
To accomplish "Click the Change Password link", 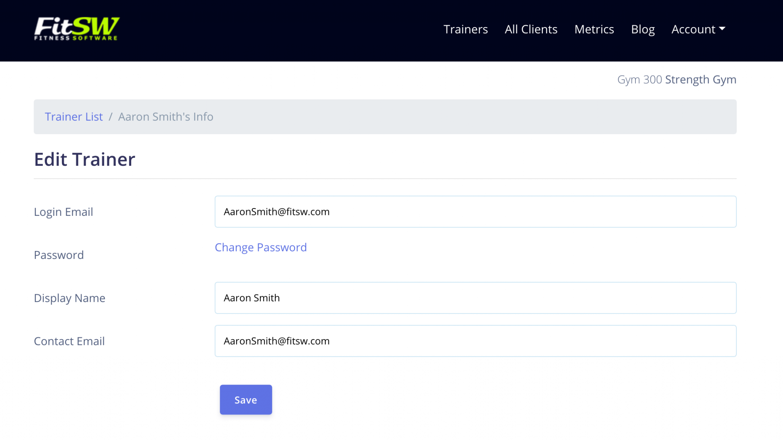I will [260, 247].
